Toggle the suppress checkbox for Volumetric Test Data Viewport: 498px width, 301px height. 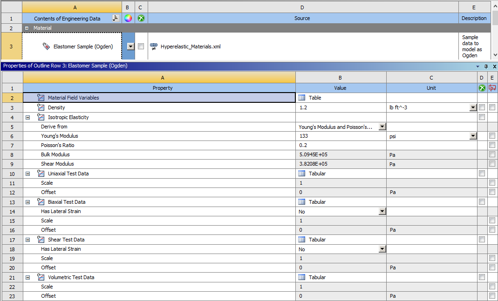tap(482, 277)
